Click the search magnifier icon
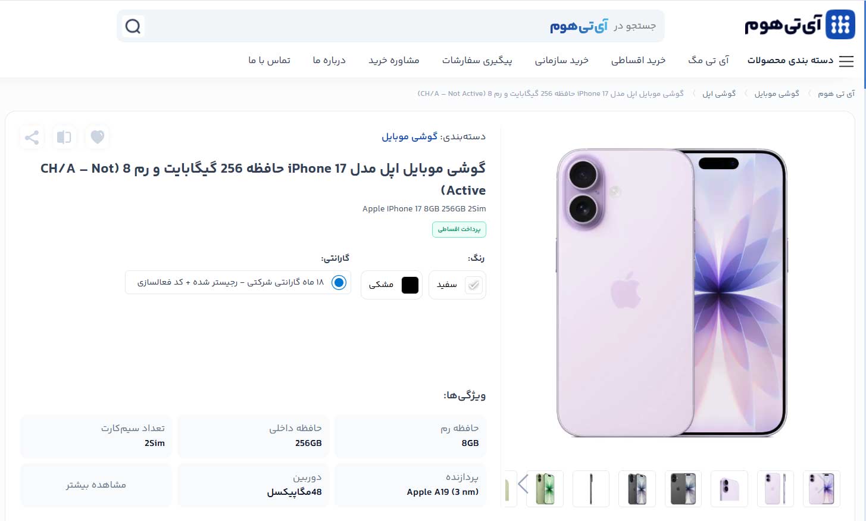Screen dimensions: 866x521 coord(133,26)
